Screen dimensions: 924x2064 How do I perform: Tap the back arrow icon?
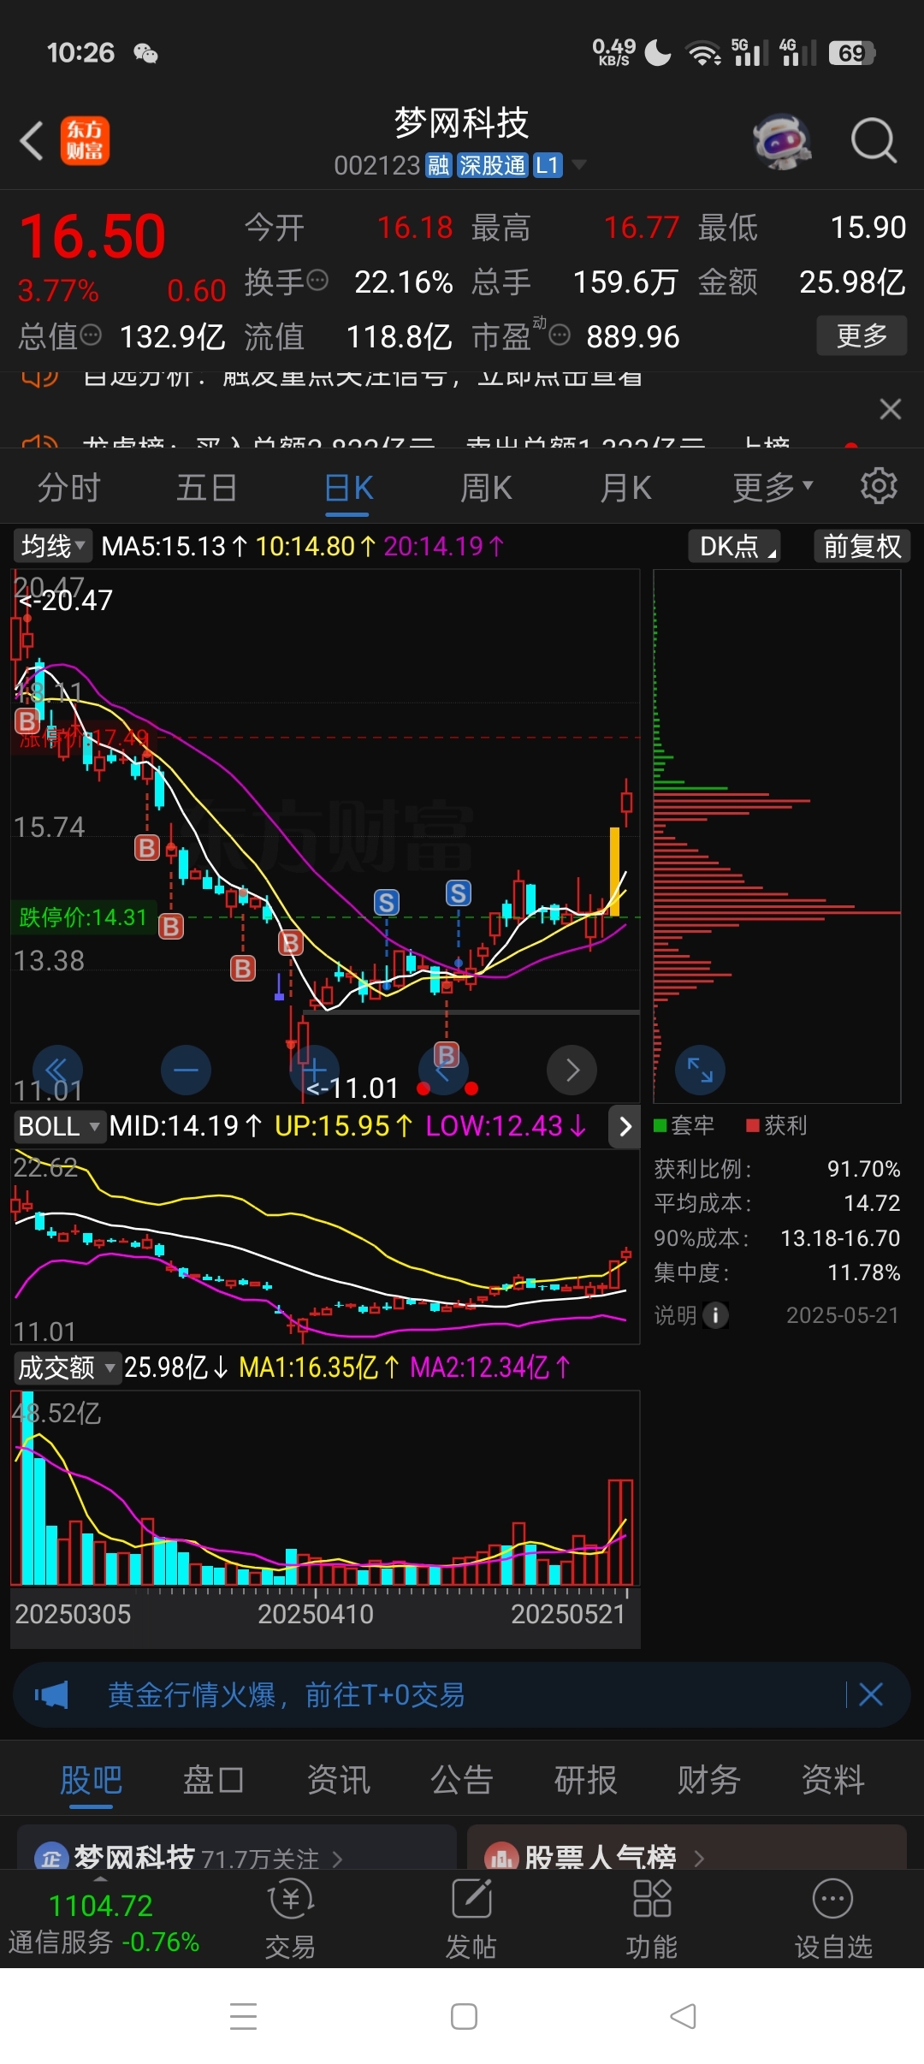pos(32,141)
